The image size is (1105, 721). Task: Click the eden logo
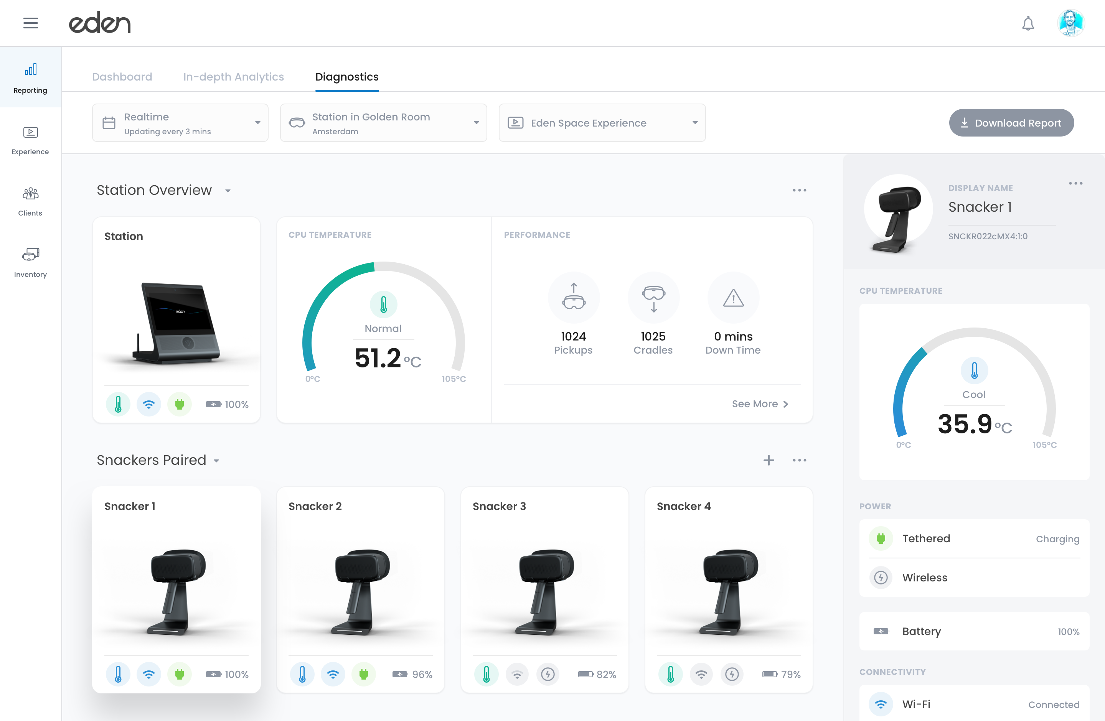[x=100, y=23]
